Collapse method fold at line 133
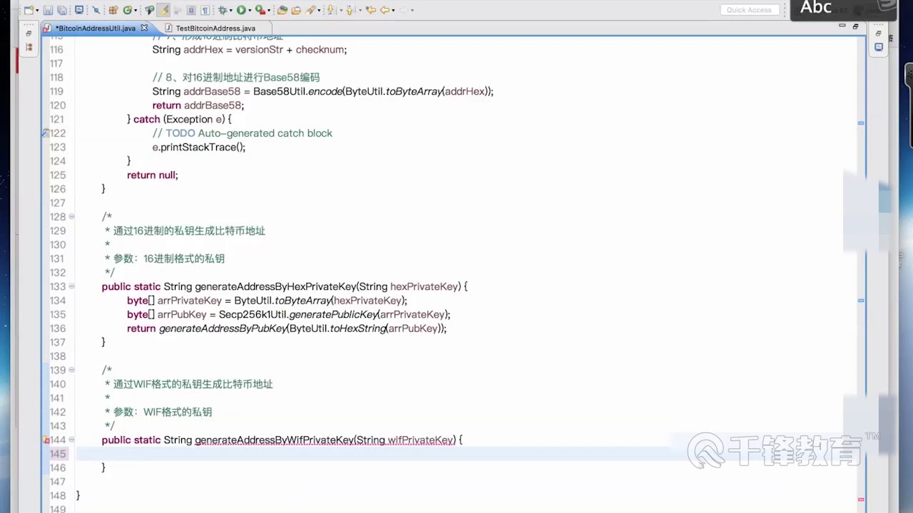Screen dimensions: 913x513 pos(71,286)
